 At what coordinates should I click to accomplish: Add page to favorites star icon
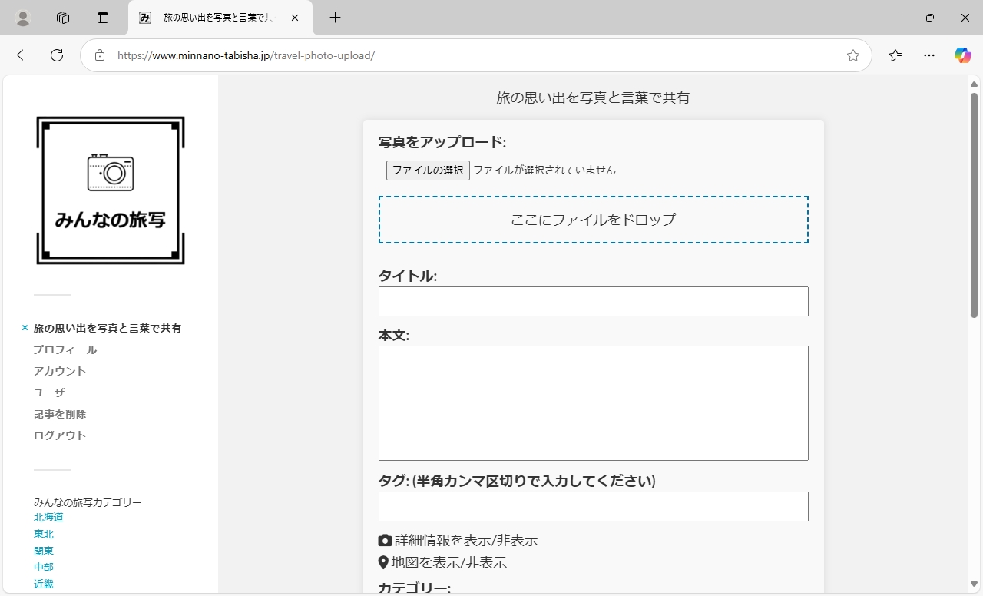(852, 55)
